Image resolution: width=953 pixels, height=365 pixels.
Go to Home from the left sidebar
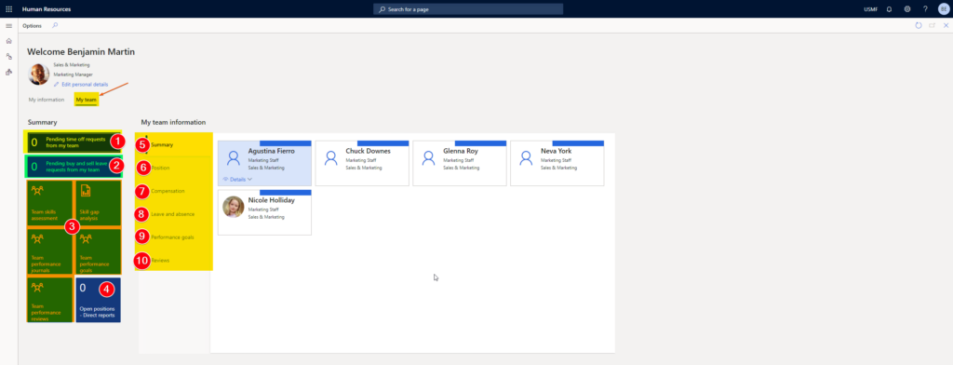coord(8,41)
